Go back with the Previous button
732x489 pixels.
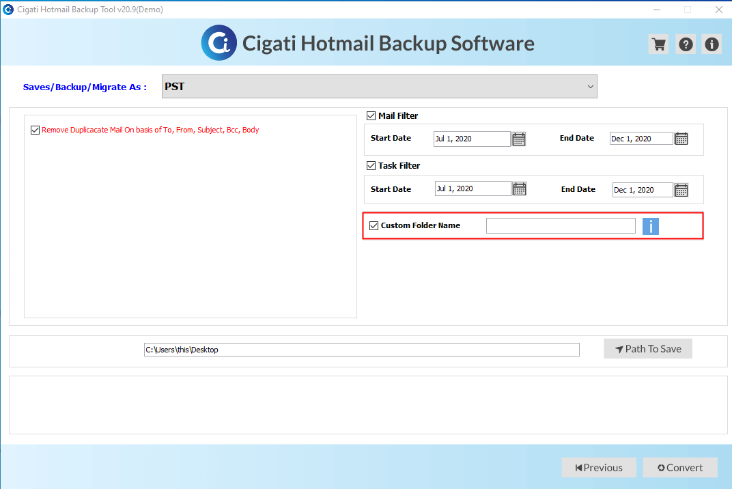click(x=599, y=468)
